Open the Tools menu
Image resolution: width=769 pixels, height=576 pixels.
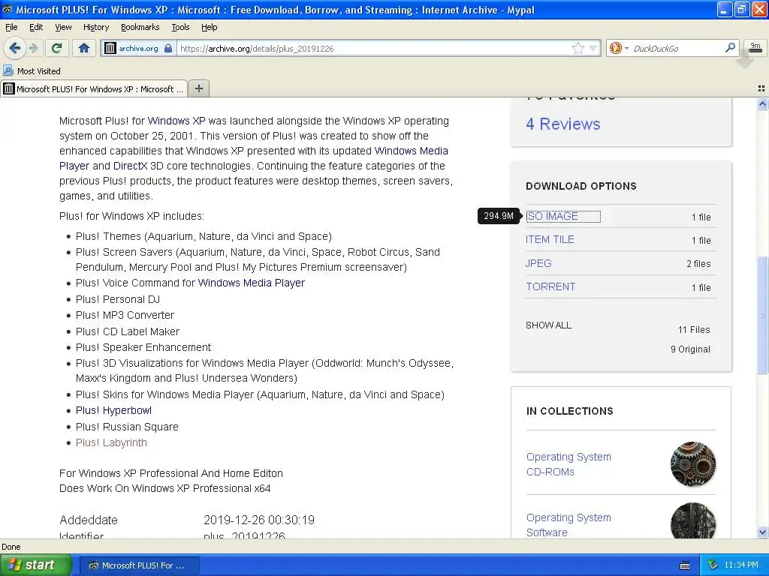180,28
